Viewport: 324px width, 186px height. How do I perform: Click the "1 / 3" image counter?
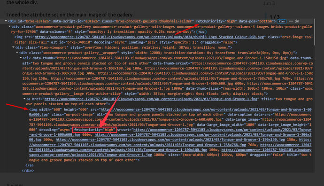275,17
